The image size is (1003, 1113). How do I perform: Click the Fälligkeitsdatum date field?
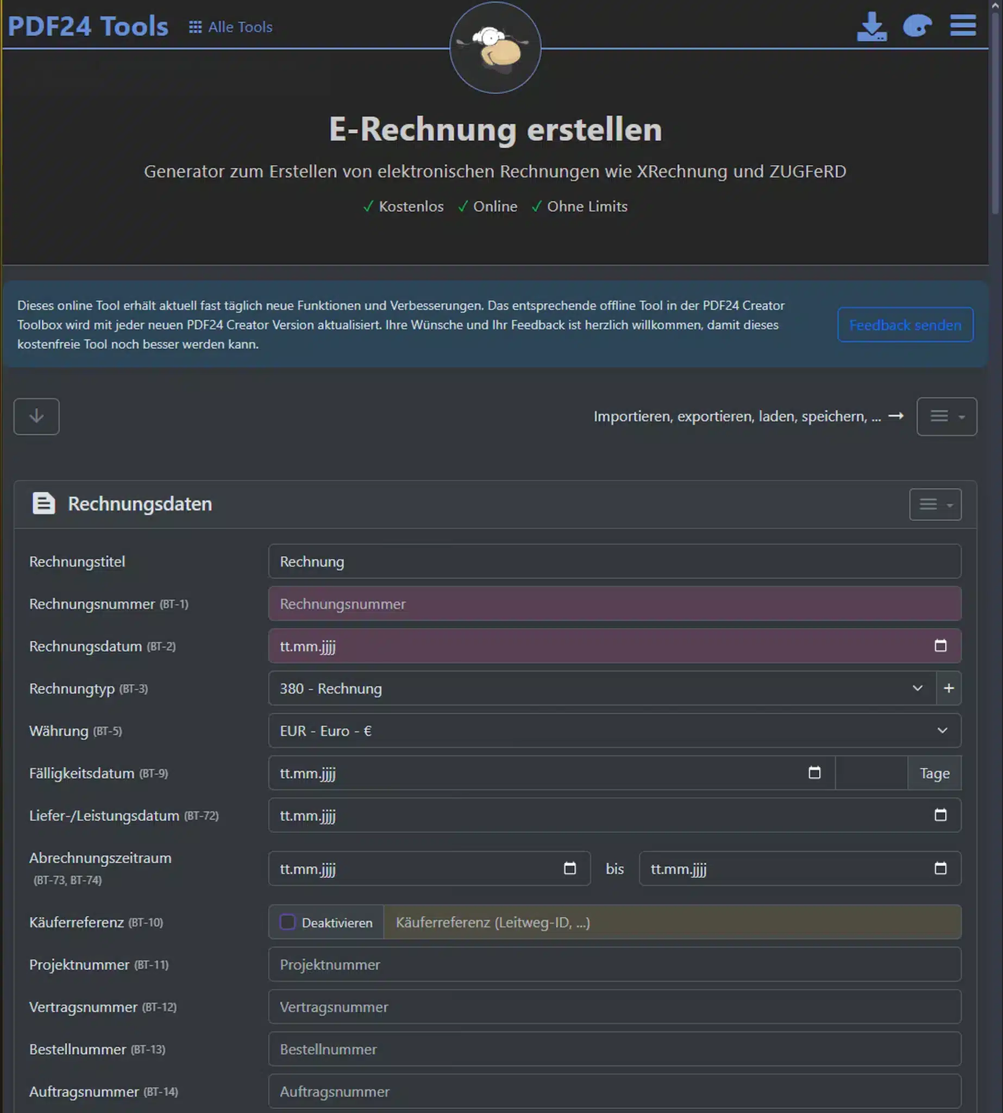551,773
